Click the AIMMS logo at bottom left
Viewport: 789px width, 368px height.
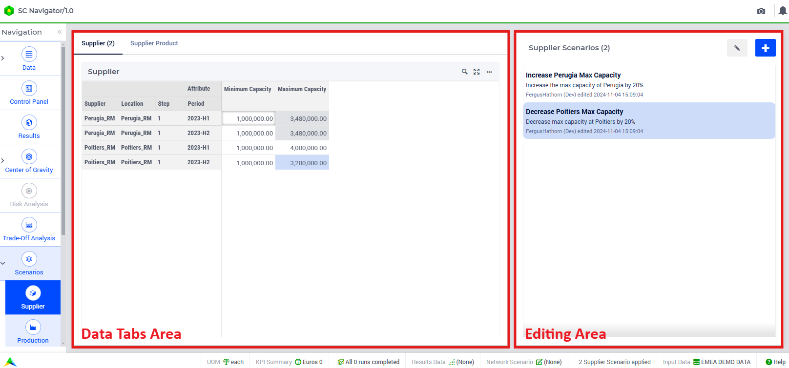click(x=10, y=362)
